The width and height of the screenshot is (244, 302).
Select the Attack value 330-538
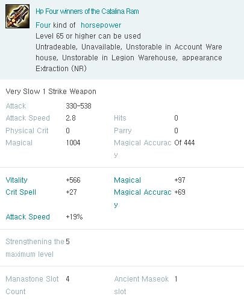78,106
